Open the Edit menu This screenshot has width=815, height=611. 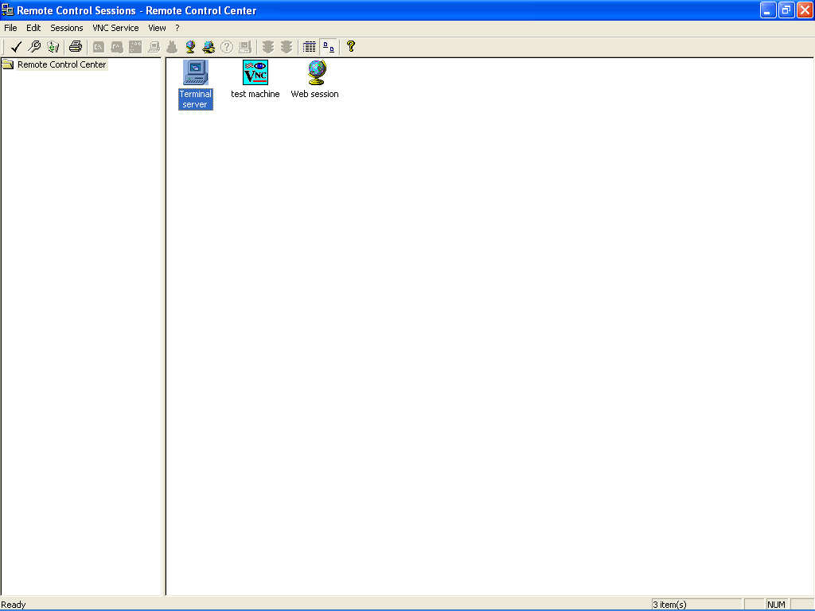coord(33,28)
